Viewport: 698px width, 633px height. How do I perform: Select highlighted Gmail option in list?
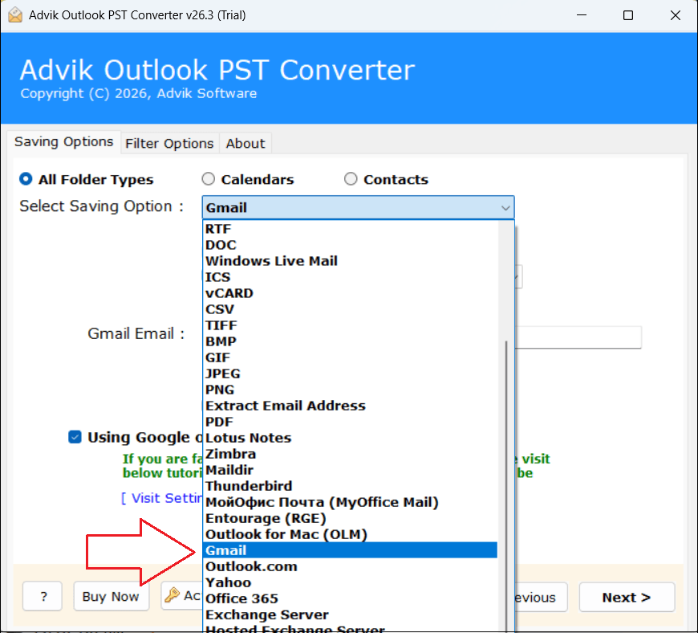(350, 550)
